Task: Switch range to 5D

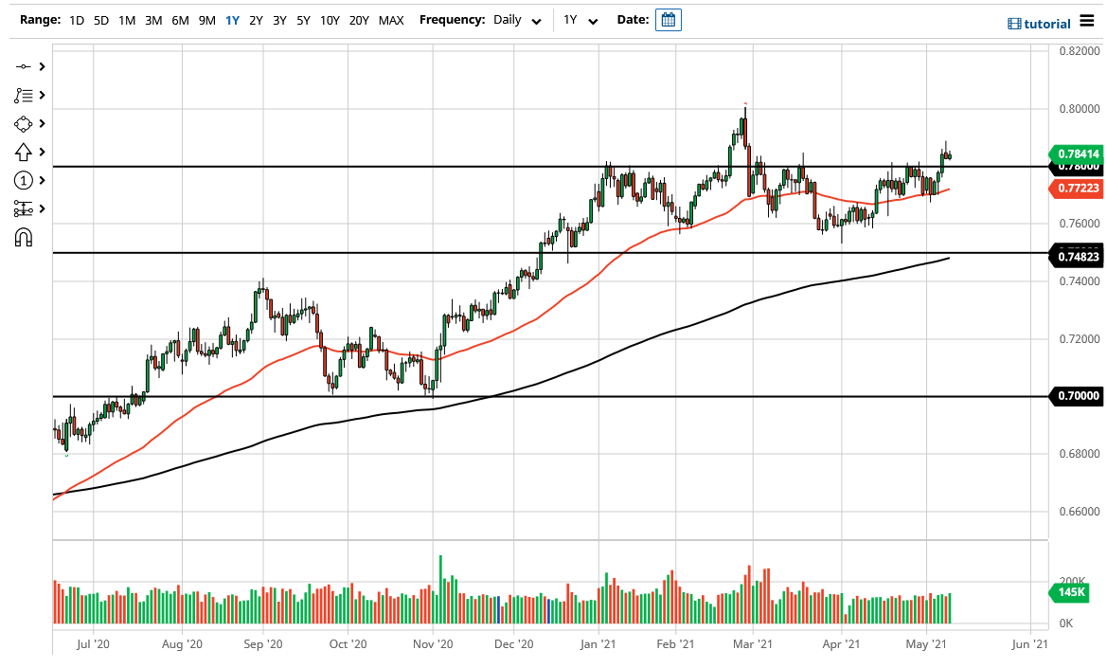Action: click(x=100, y=19)
